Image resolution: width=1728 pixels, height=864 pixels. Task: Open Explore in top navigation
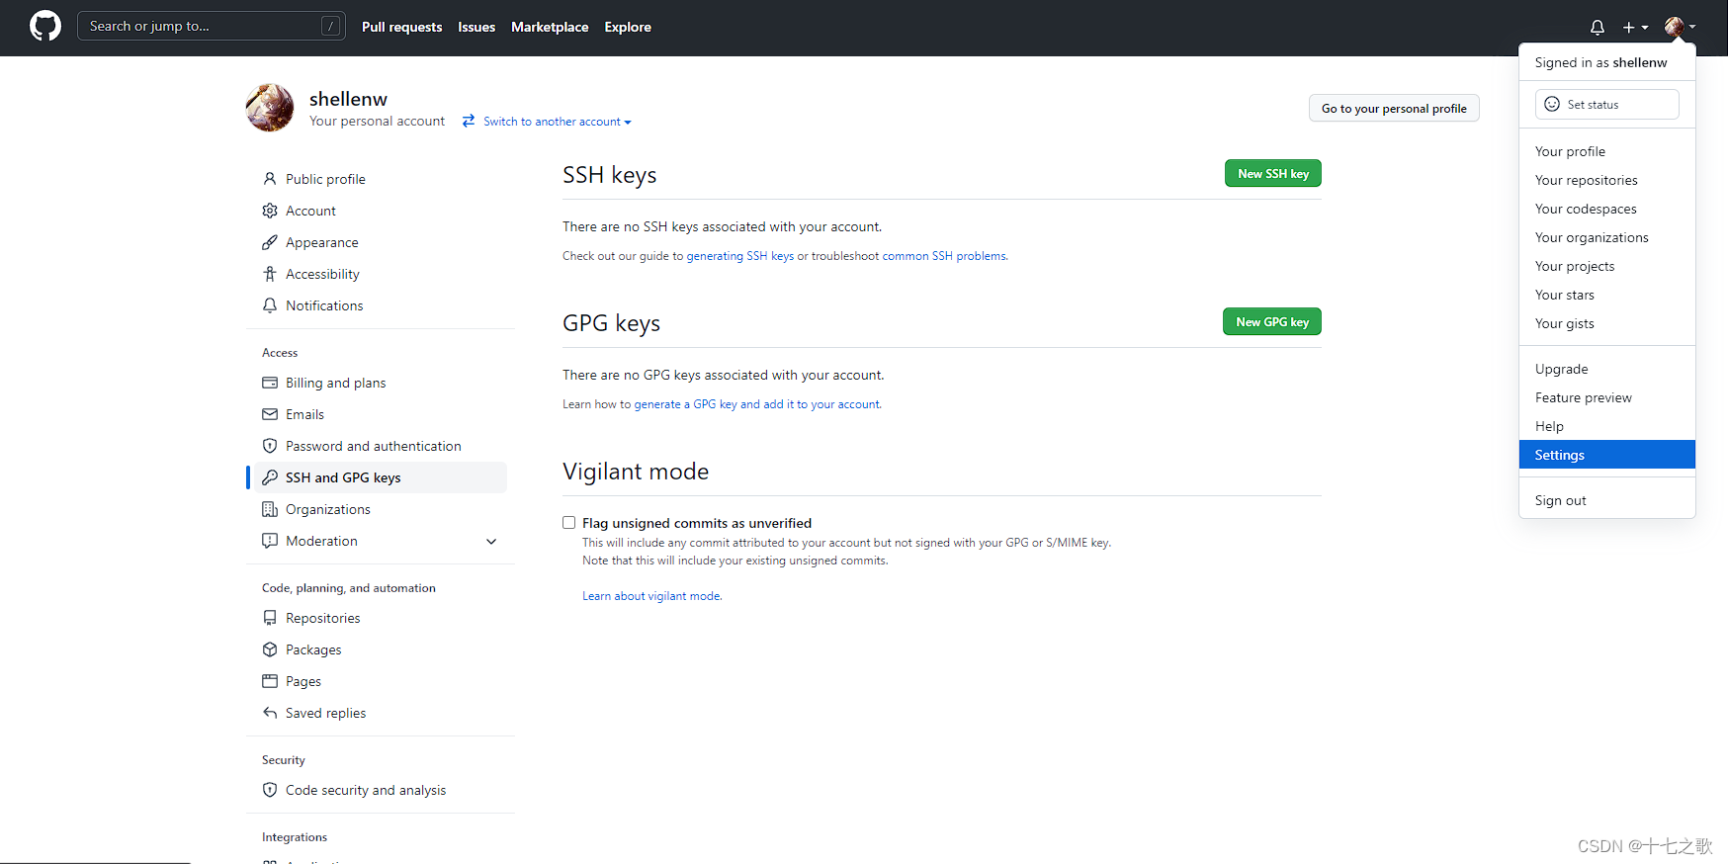pos(628,27)
